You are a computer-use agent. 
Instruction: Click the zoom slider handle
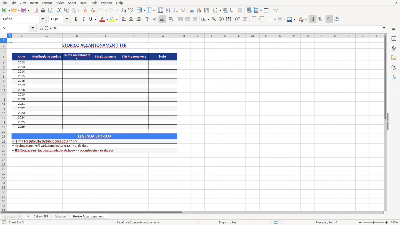pos(373,222)
